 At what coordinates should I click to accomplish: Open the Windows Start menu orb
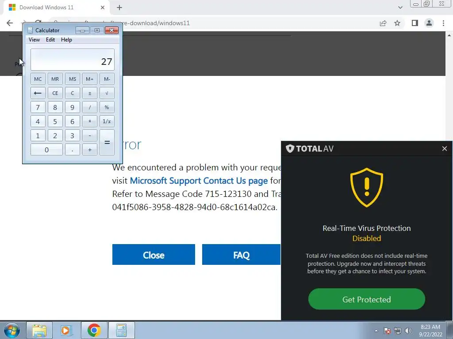click(12, 330)
